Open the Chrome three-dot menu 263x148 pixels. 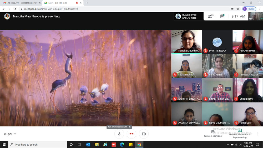click(259, 9)
